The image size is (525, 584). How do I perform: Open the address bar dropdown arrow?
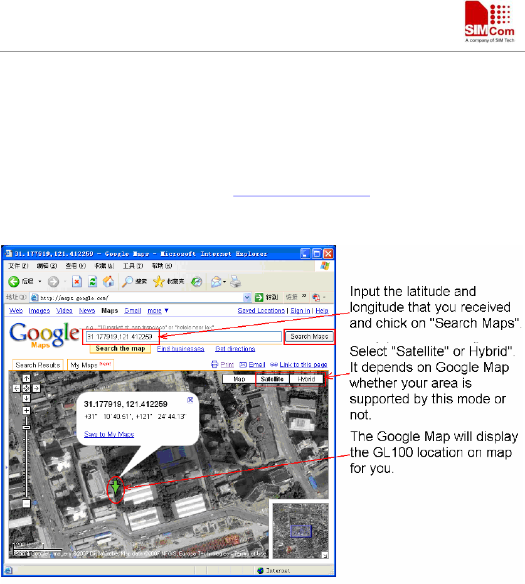click(247, 297)
